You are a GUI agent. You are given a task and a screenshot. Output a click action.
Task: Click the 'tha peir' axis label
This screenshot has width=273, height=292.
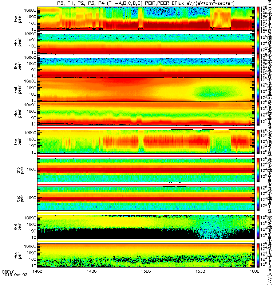[18, 142]
